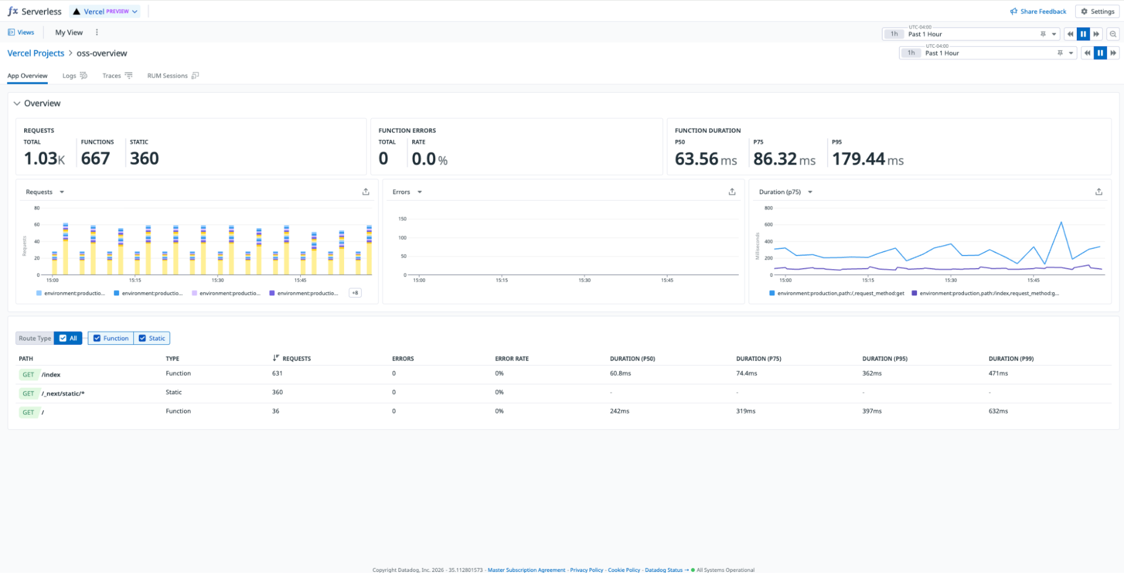Click the 631 requests cell
This screenshot has height=573, width=1124.
click(277, 374)
